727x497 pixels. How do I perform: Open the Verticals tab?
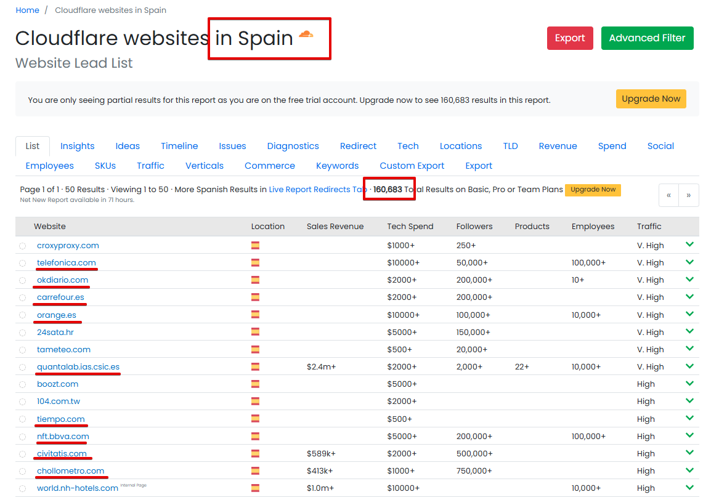(205, 166)
